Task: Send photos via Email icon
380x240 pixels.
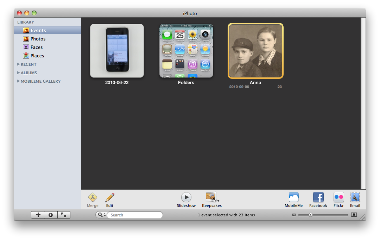Action: point(355,197)
